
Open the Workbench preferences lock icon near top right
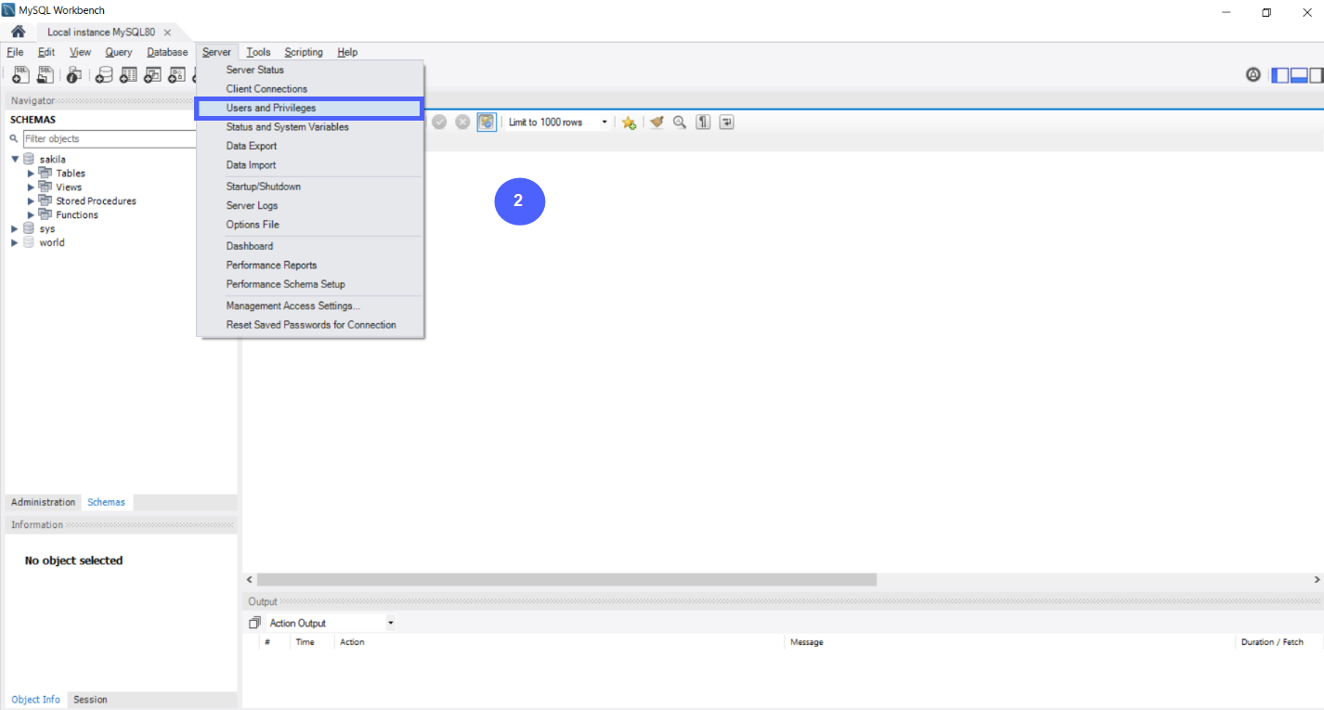pos(1253,74)
